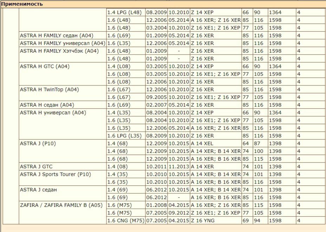Viewport: 326px width, 232px height.
Task: Click '05.2014' in the ASTRA H седан row
Action: tap(179, 105)
